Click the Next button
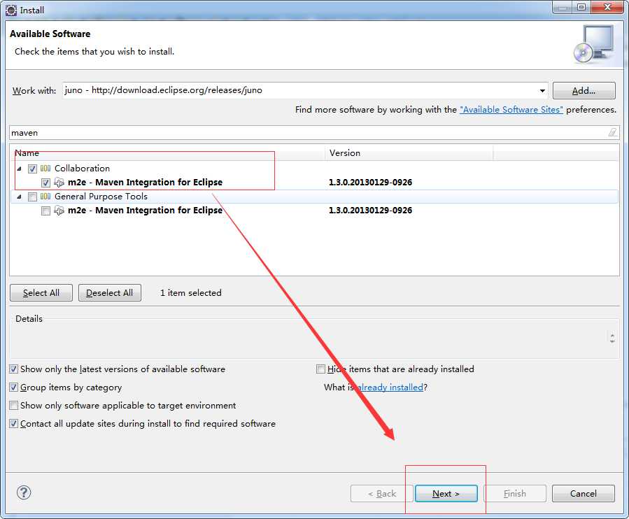Image resolution: width=629 pixels, height=519 pixels. click(x=446, y=493)
